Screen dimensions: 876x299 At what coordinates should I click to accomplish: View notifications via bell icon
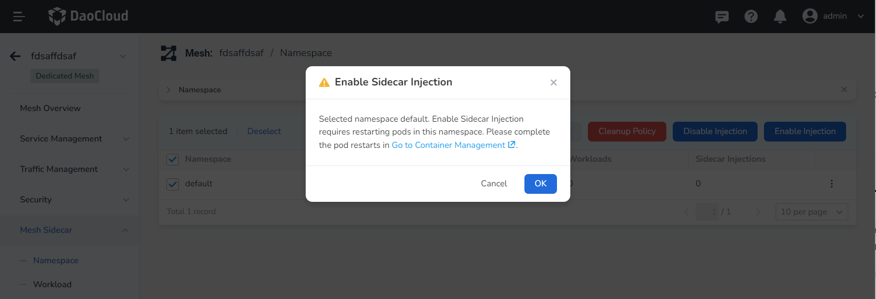pos(780,17)
